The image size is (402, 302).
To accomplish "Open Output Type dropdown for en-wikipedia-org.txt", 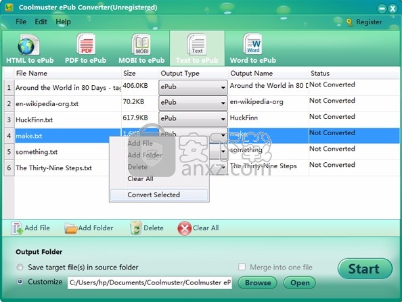I will click(193, 103).
